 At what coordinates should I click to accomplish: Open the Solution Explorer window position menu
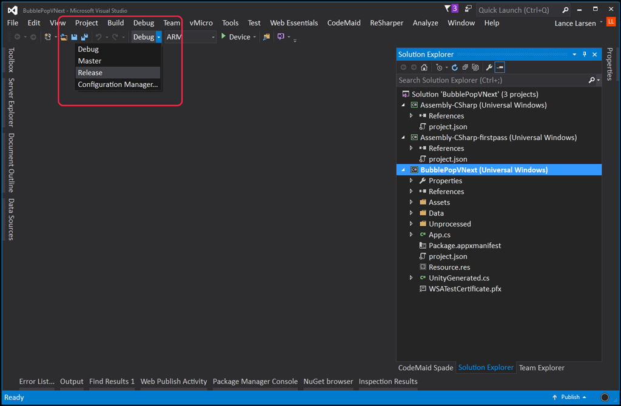click(x=574, y=55)
